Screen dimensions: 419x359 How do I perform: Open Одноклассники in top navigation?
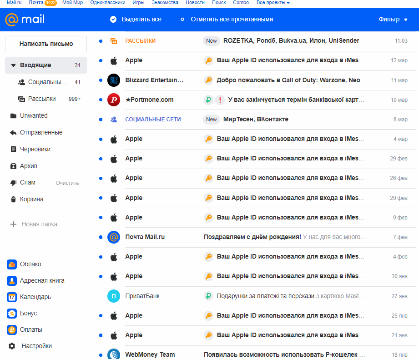click(108, 3)
